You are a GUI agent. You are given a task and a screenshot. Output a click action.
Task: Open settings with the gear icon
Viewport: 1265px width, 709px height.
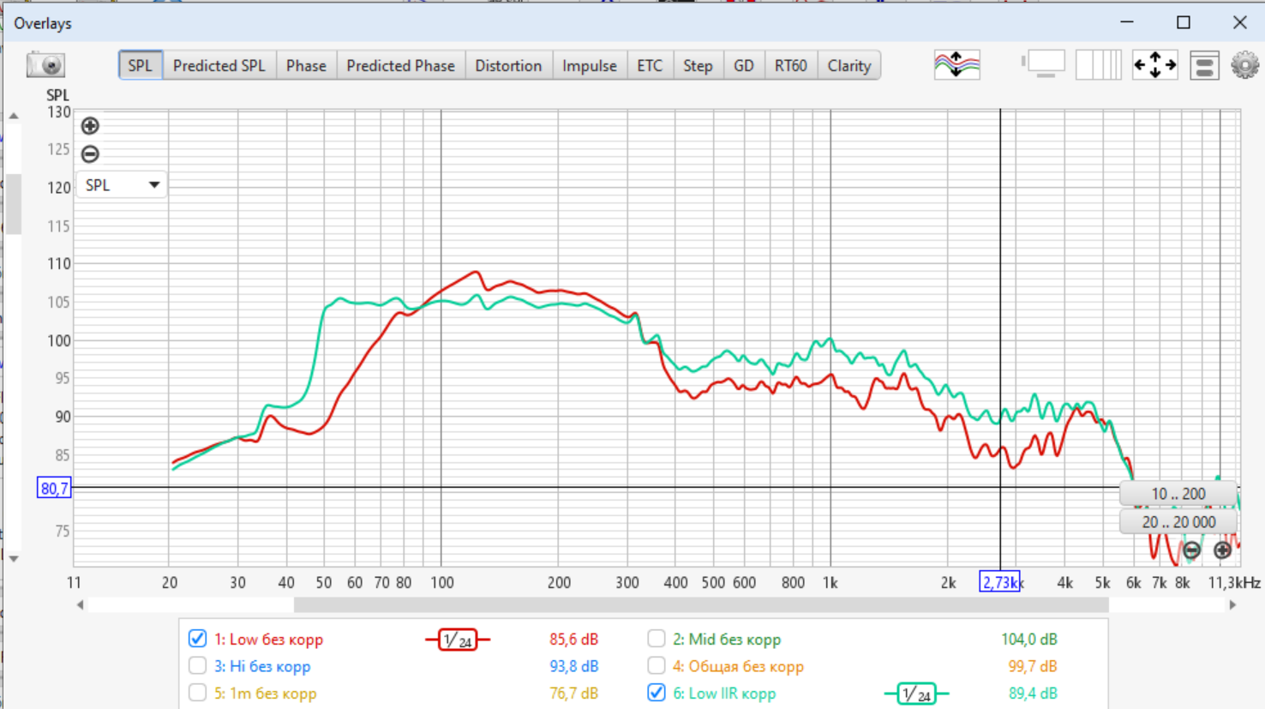1244,65
